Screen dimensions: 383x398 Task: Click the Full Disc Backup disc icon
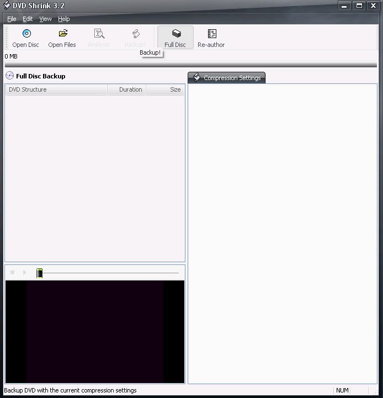coord(9,76)
